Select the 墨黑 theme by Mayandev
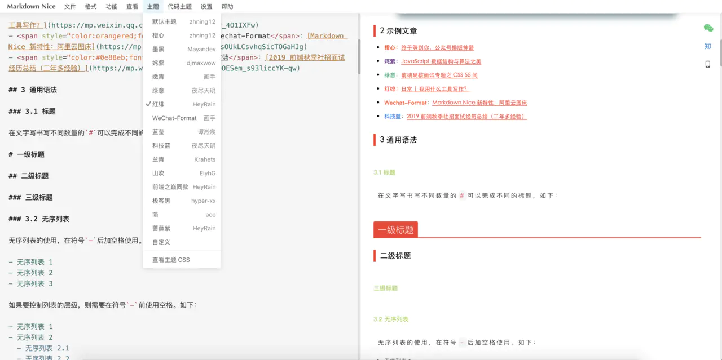The width and height of the screenshot is (722, 360). coord(182,49)
